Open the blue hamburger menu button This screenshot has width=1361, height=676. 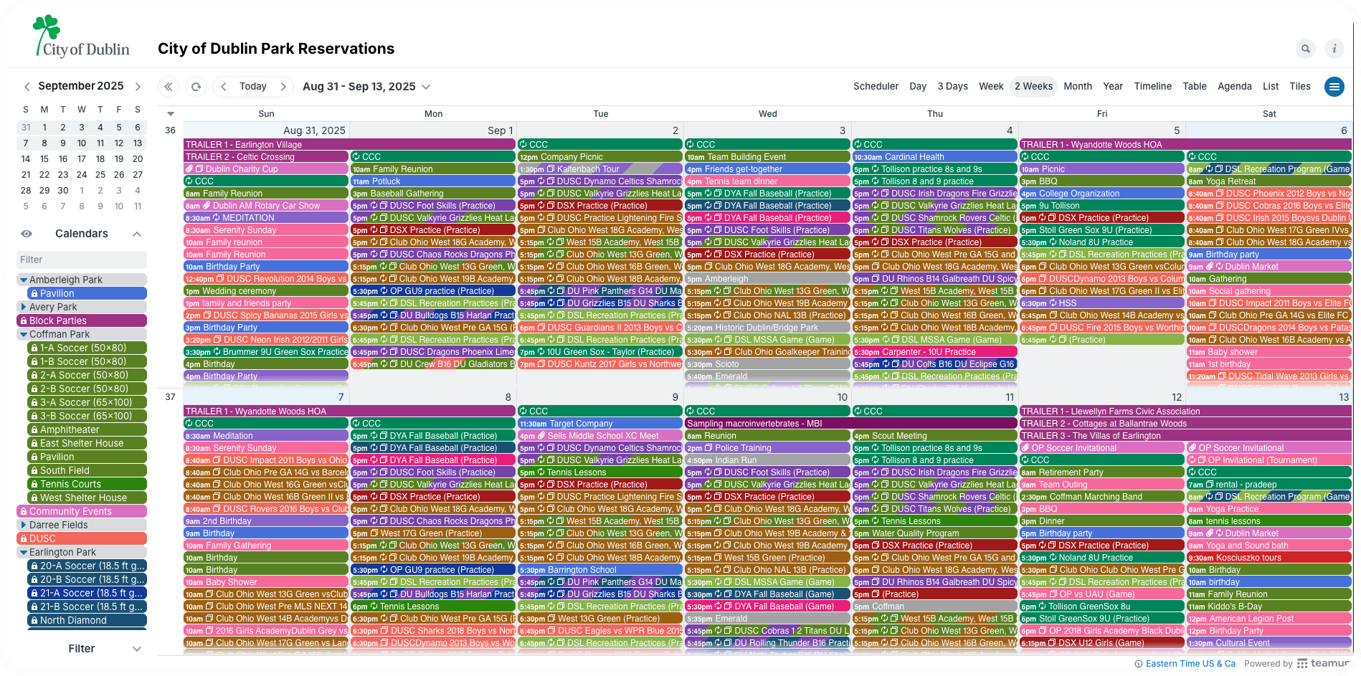coord(1334,87)
